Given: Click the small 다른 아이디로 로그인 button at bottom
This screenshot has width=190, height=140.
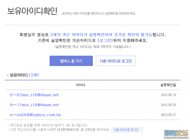Looking at the screenshot, I should (127, 130).
